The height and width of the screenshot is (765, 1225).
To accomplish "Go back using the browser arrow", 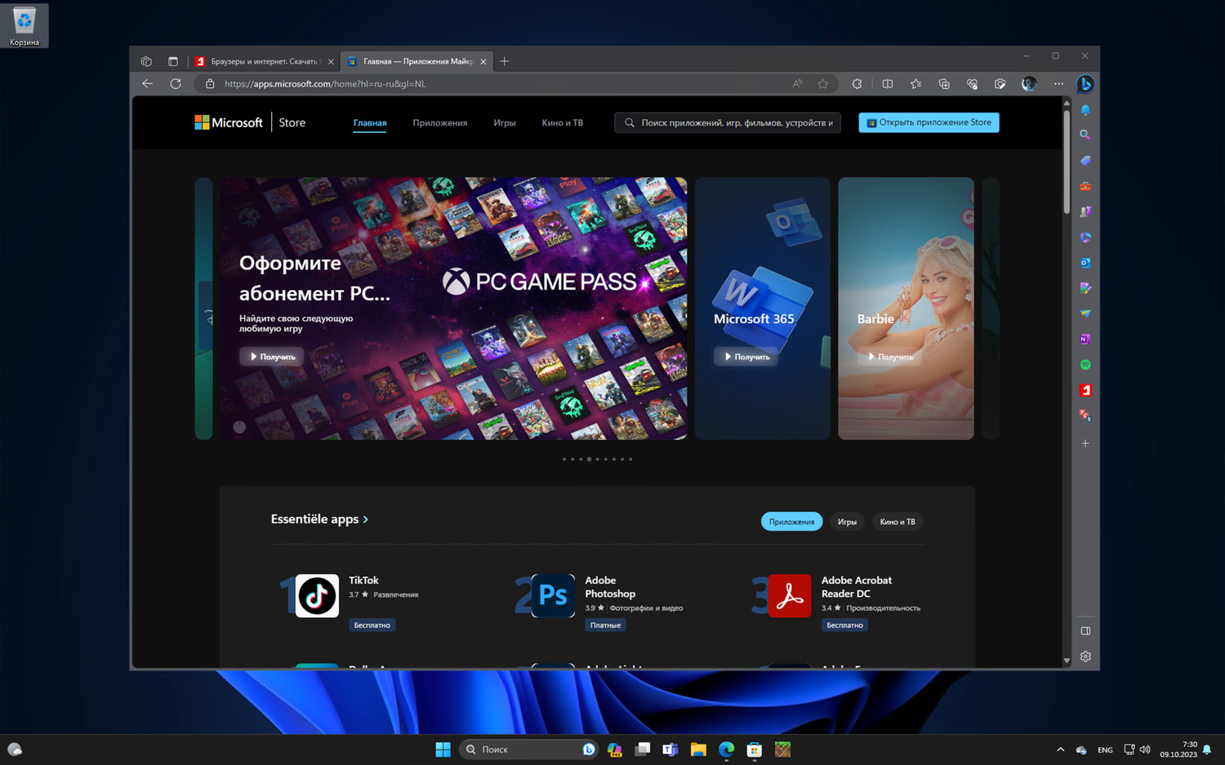I will (148, 83).
